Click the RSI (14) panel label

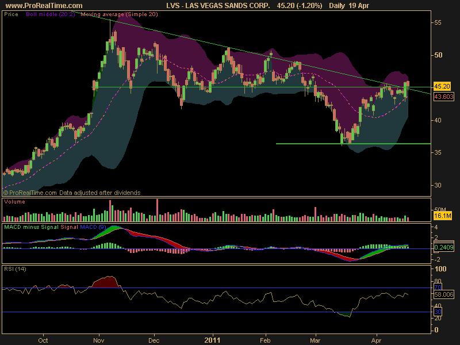(x=15, y=269)
